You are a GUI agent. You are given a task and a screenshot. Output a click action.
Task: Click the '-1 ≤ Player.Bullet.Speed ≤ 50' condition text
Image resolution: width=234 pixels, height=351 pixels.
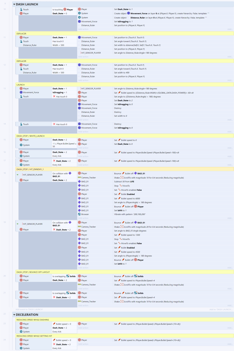[64, 145]
